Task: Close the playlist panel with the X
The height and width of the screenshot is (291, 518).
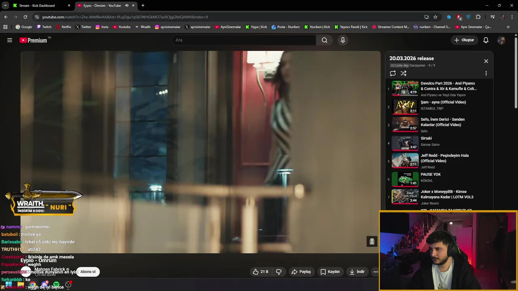Action: click(486, 61)
